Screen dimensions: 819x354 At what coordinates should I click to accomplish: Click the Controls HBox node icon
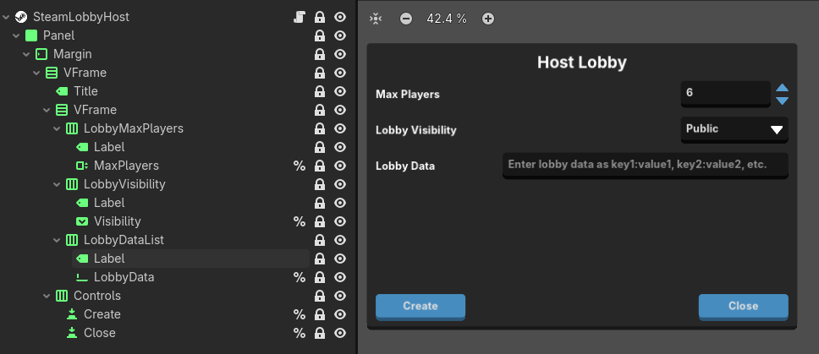tap(62, 296)
